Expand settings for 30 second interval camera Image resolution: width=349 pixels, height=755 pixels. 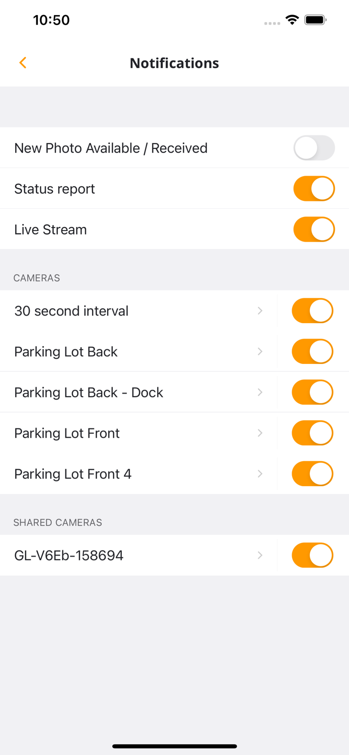pos(260,311)
